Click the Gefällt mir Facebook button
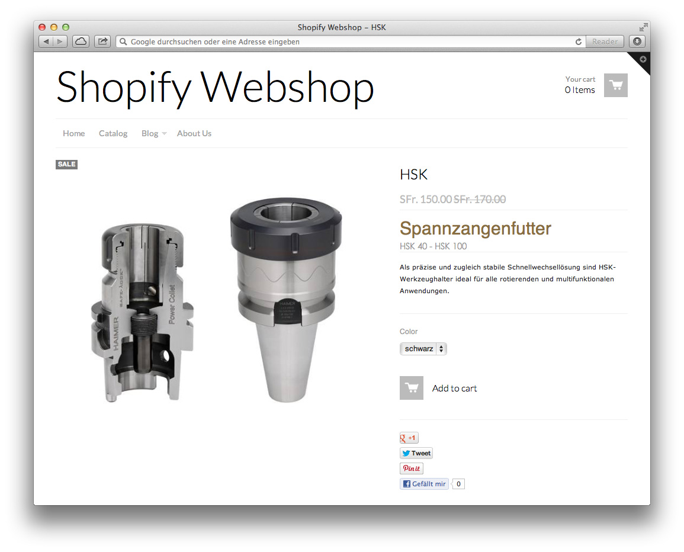This screenshot has height=552, width=684. coord(424,484)
